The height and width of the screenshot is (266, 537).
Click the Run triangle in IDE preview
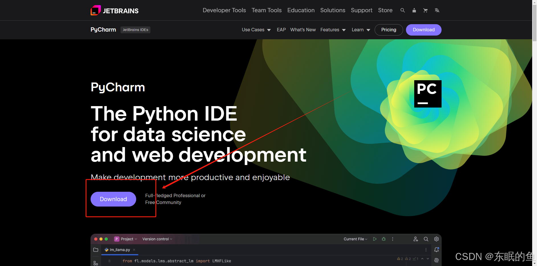click(375, 239)
